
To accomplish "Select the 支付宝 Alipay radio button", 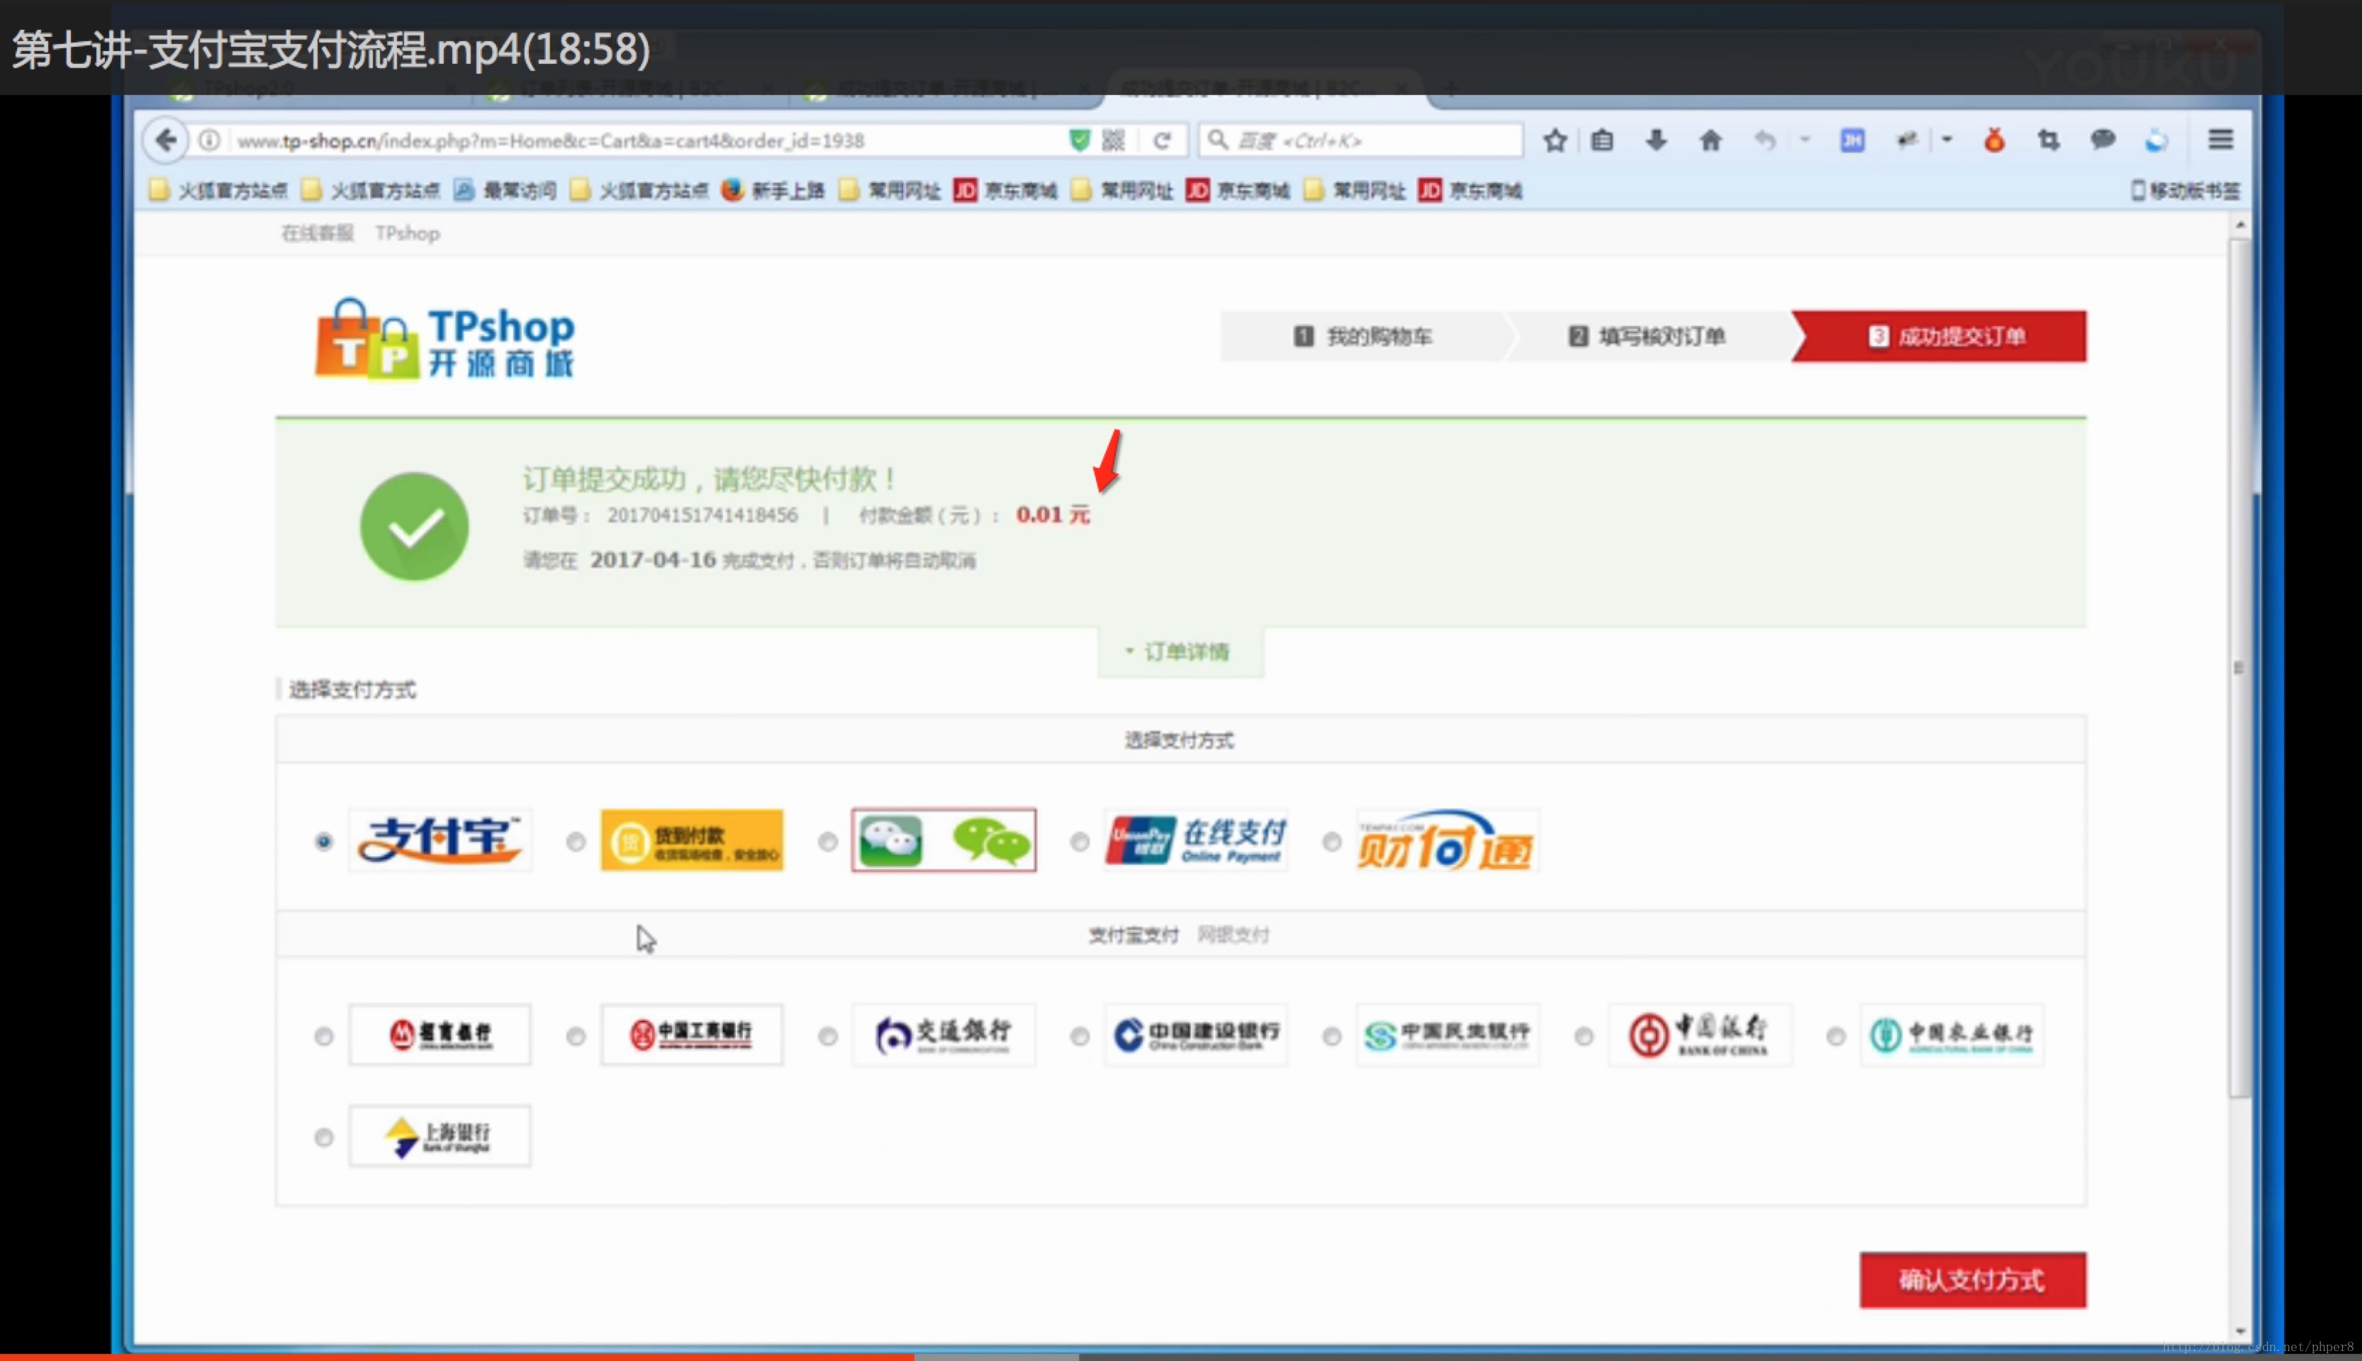I will pos(323,841).
